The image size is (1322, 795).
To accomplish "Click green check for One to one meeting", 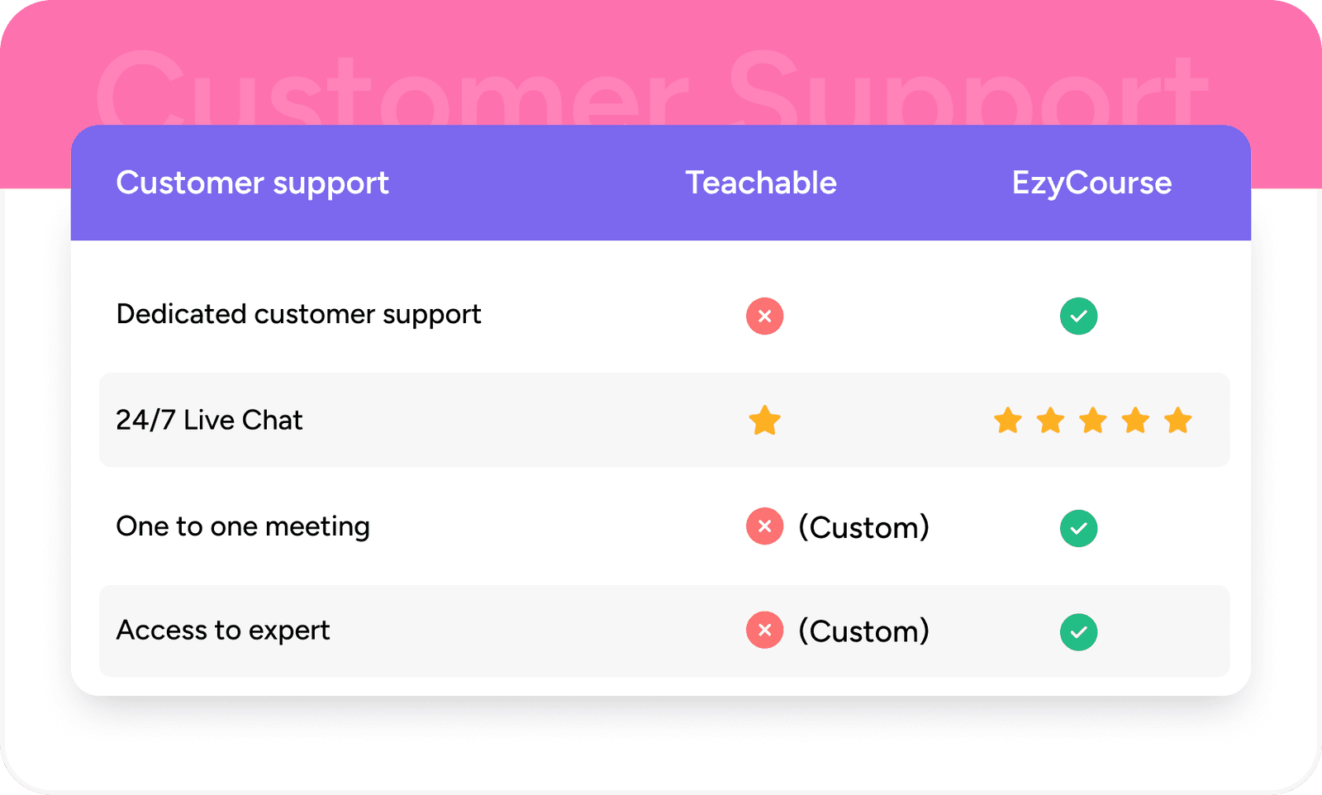I will [x=1078, y=528].
